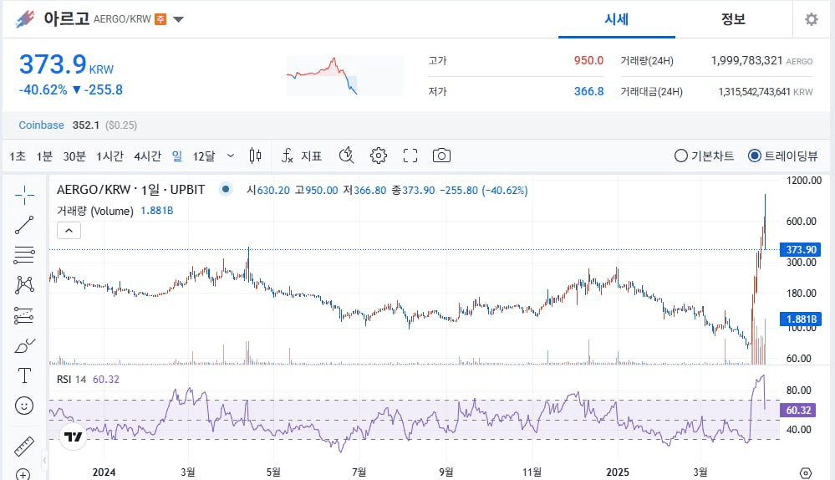The width and height of the screenshot is (835, 480).
Task: Click the 373.90 price label on axis
Action: point(800,250)
